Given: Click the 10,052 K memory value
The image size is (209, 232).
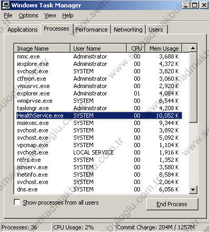Looking at the screenshot, I should (167, 115).
